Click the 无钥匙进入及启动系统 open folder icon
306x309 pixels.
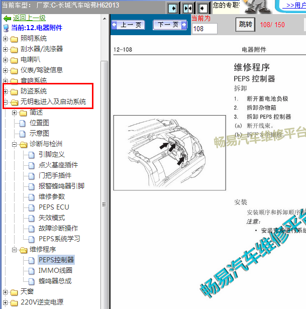(14, 102)
